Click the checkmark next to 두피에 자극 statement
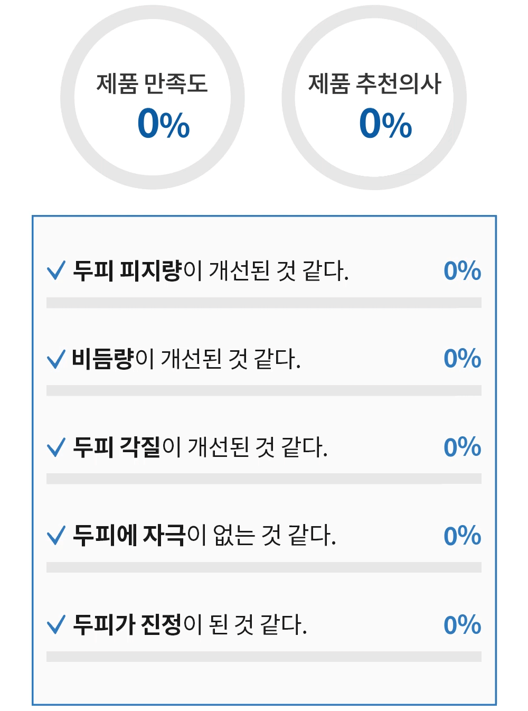 click(56, 536)
